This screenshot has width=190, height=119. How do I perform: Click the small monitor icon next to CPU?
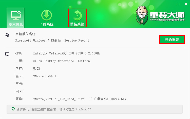click(7, 54)
